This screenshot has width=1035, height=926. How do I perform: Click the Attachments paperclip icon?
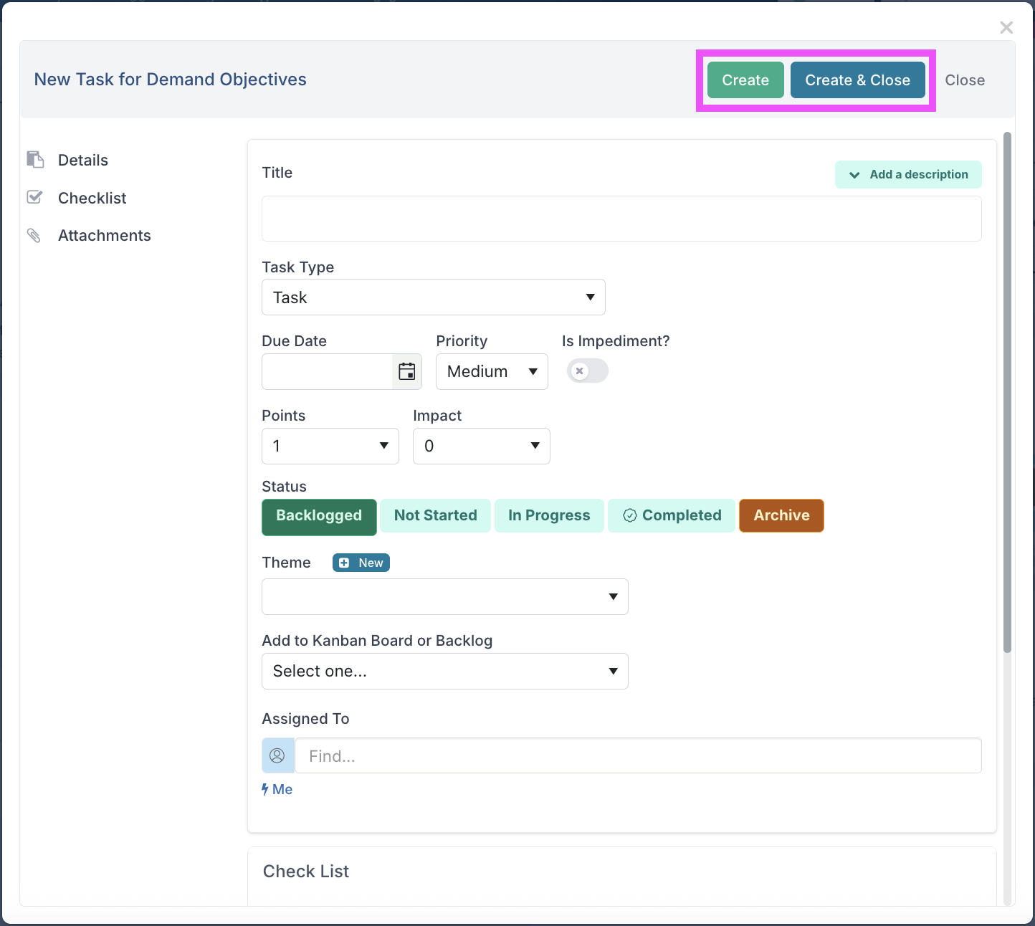click(34, 235)
